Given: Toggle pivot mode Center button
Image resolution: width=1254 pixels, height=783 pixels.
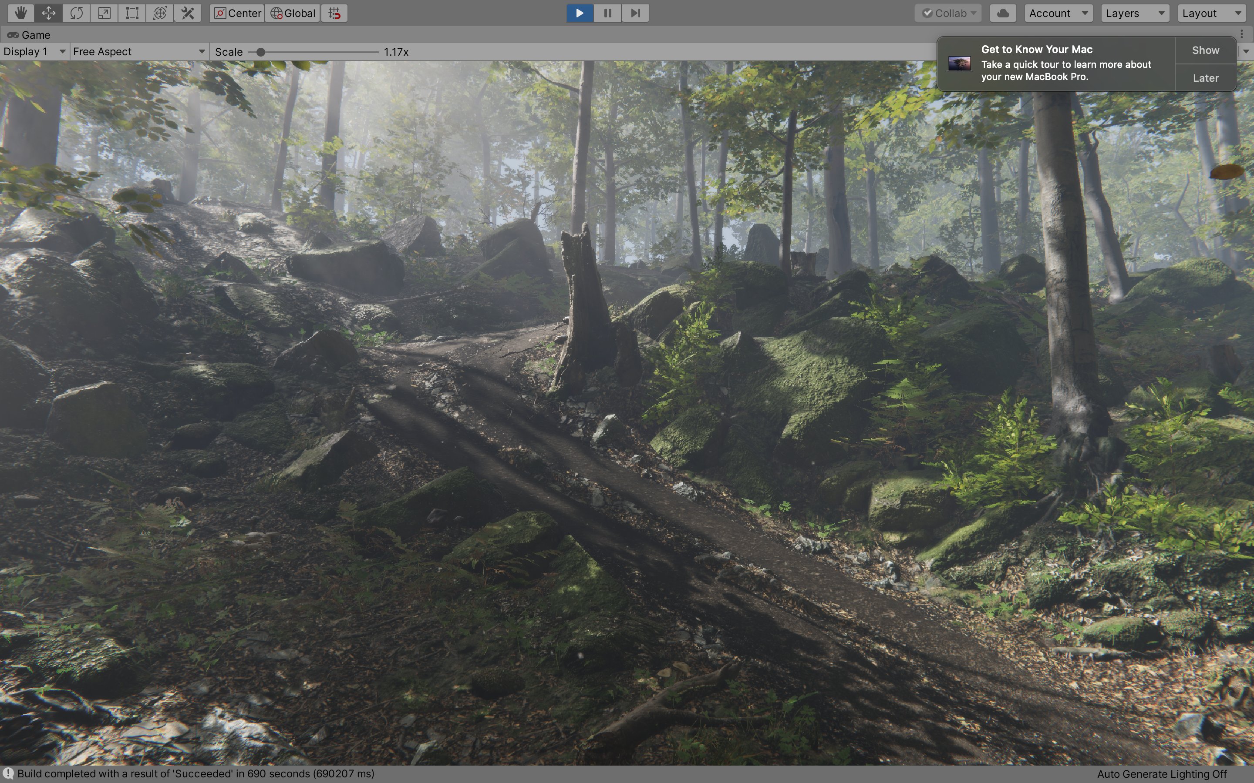Looking at the screenshot, I should pos(238,13).
